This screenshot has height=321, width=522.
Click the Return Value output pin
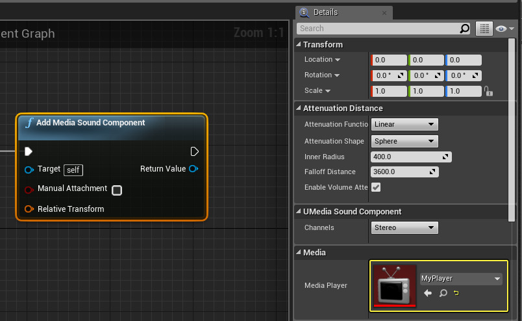193,169
